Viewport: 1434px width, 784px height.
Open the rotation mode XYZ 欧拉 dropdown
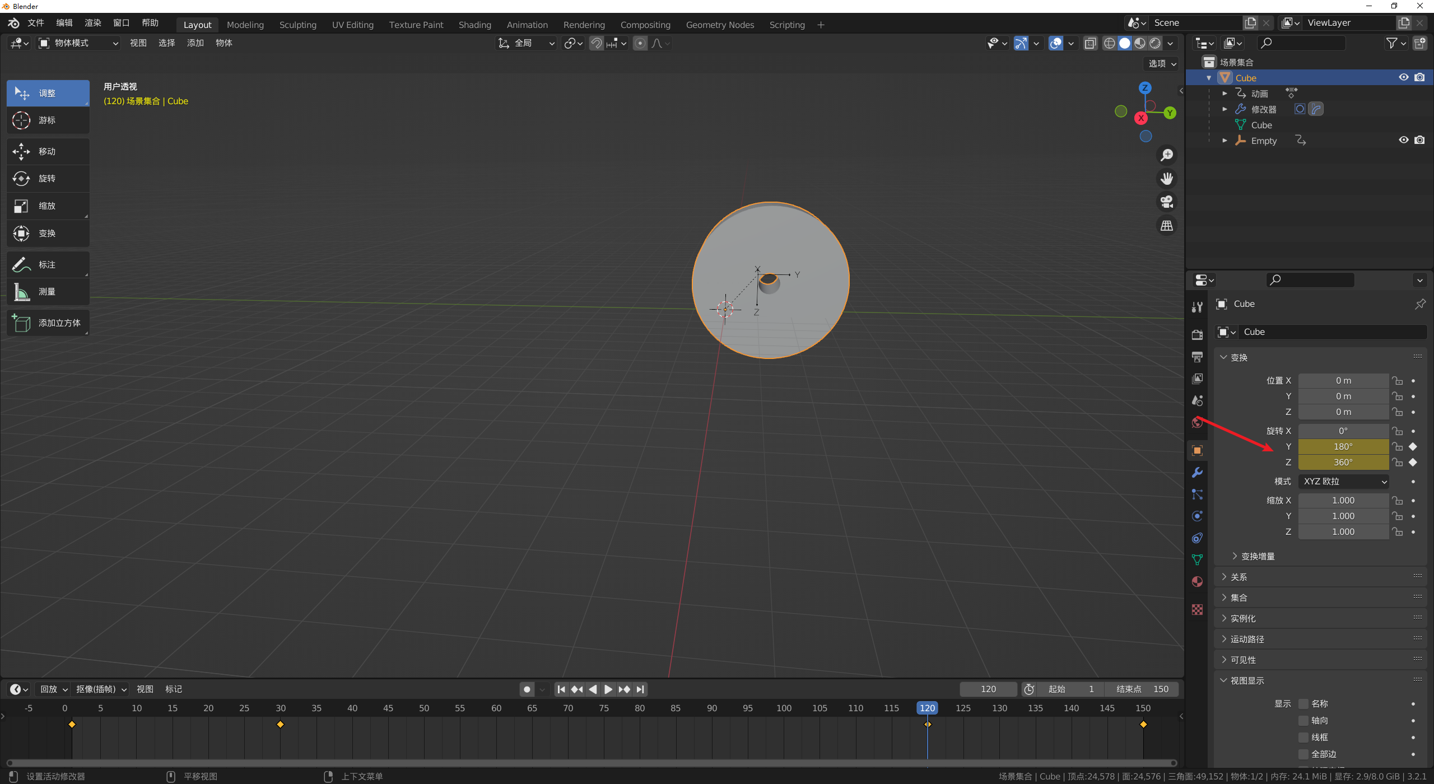tap(1343, 482)
